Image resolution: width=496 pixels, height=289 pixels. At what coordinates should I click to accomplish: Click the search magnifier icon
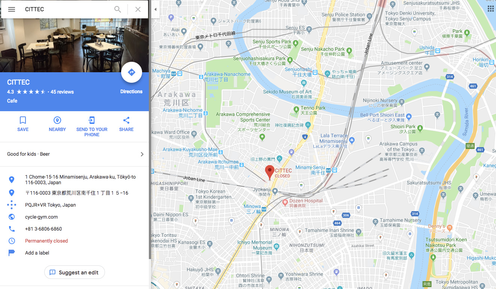(x=118, y=9)
